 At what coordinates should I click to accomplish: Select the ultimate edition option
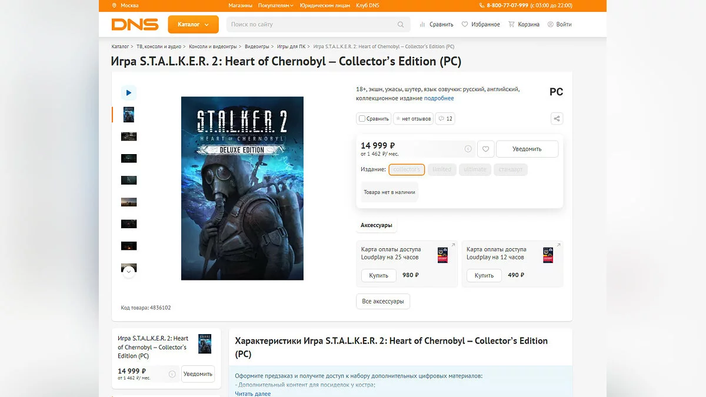475,169
